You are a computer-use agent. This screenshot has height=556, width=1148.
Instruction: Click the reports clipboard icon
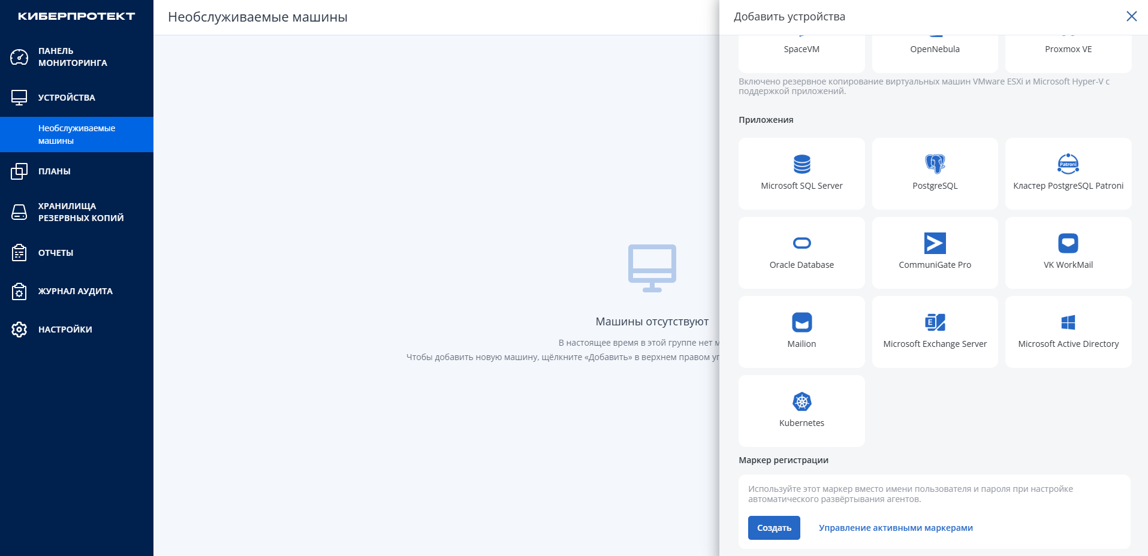(x=19, y=253)
